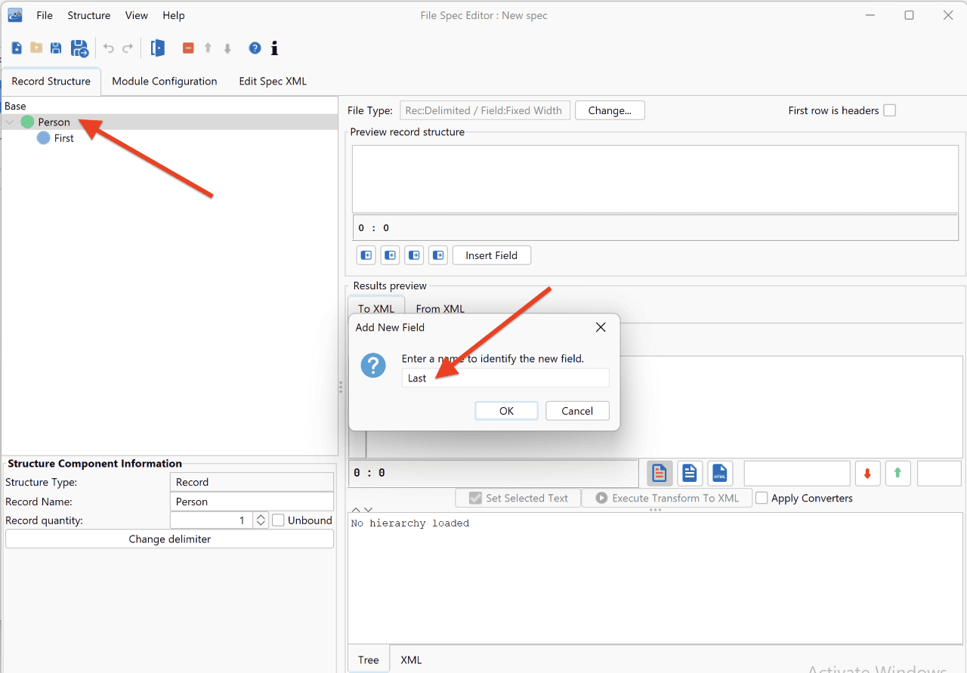Viewport: 967px width, 673px height.
Task: Open the Structure menu
Action: (x=88, y=15)
